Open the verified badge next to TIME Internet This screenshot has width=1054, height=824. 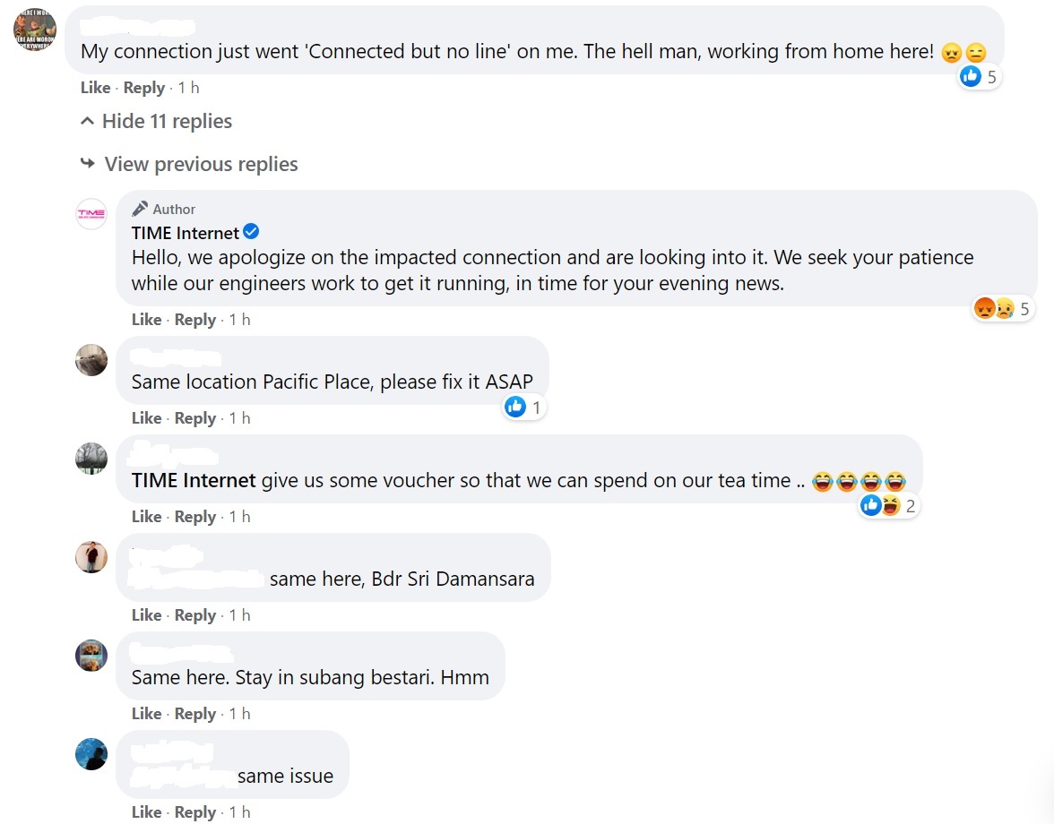(x=251, y=232)
